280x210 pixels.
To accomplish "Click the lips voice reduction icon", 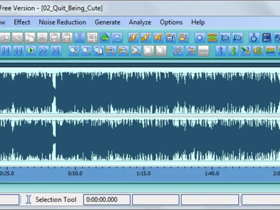I will [x=183, y=38].
